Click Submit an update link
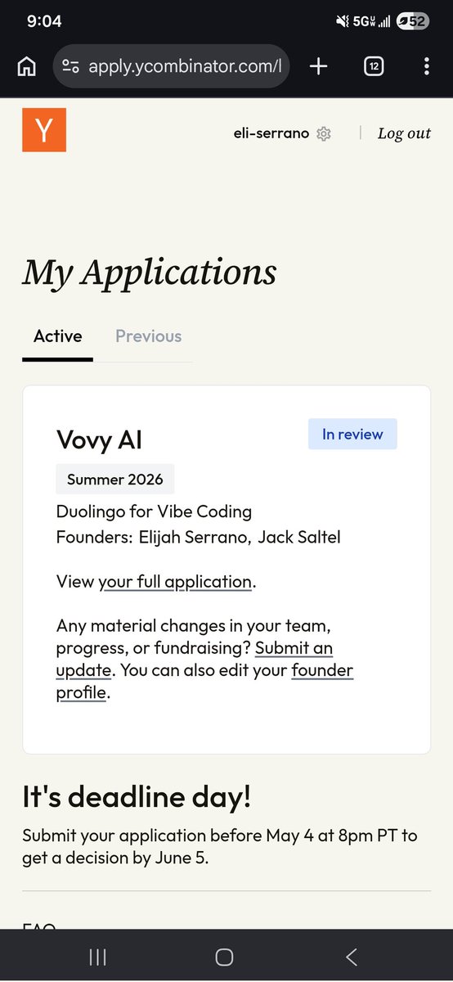 tap(195, 660)
